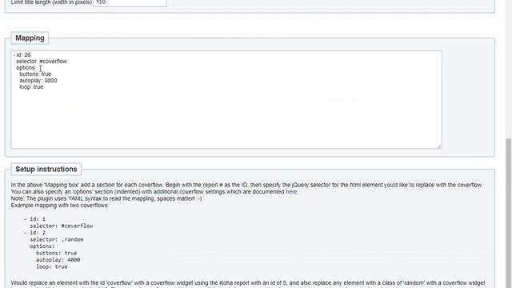The image size is (512, 288).
Task: Click the 'autoplay: 3000' line
Action: click(x=38, y=81)
